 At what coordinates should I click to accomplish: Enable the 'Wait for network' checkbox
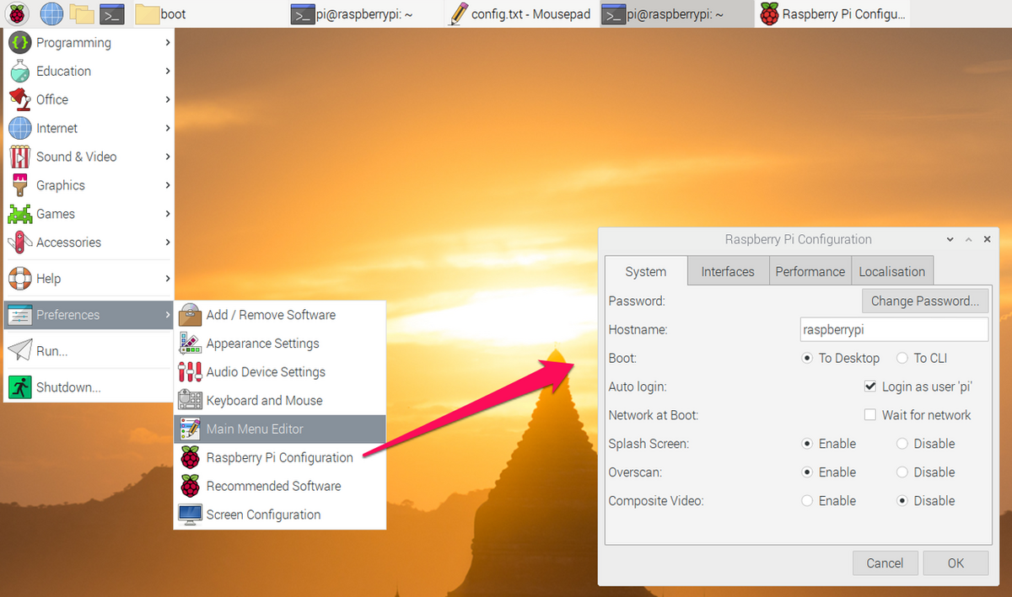[870, 415]
